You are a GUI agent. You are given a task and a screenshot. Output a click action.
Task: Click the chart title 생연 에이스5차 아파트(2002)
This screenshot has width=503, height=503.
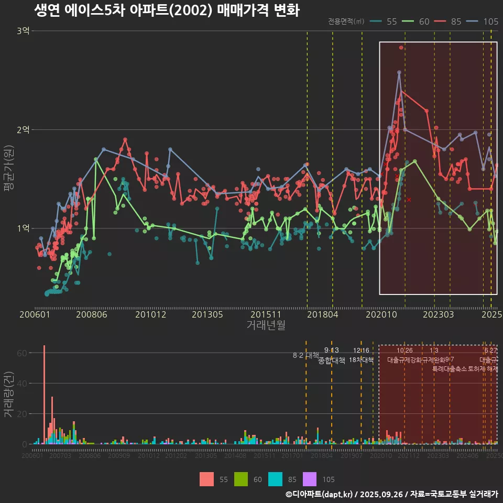(167, 10)
